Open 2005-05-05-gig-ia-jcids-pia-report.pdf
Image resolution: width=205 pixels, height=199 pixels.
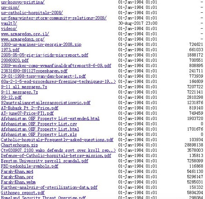click(x=44, y=55)
